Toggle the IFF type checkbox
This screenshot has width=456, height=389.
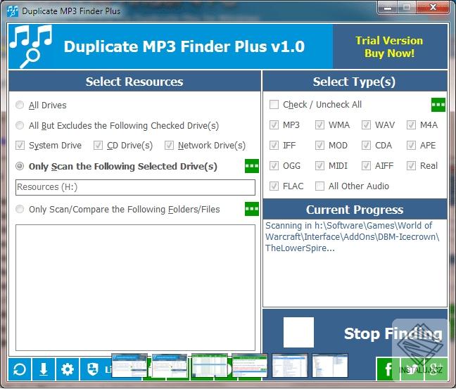tap(274, 145)
